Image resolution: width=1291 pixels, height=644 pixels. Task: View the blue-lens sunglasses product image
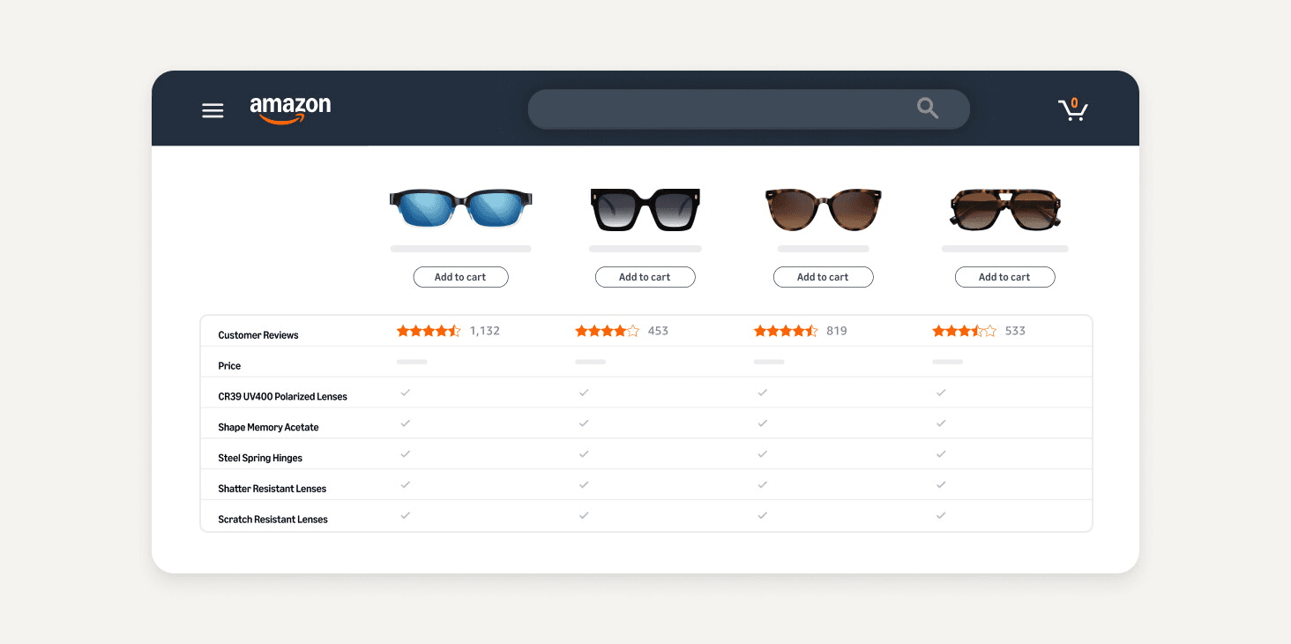(460, 210)
